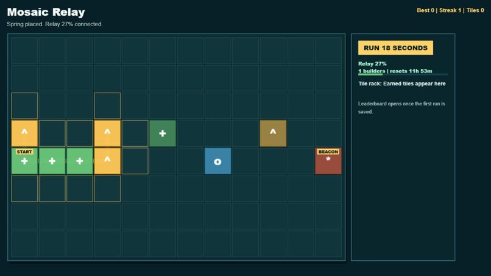Click the 'Streak 1' stat
The width and height of the screenshot is (491, 276).
450,10
